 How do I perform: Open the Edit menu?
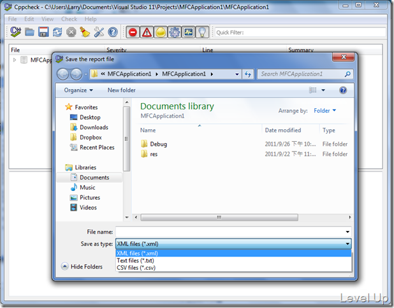[29, 19]
